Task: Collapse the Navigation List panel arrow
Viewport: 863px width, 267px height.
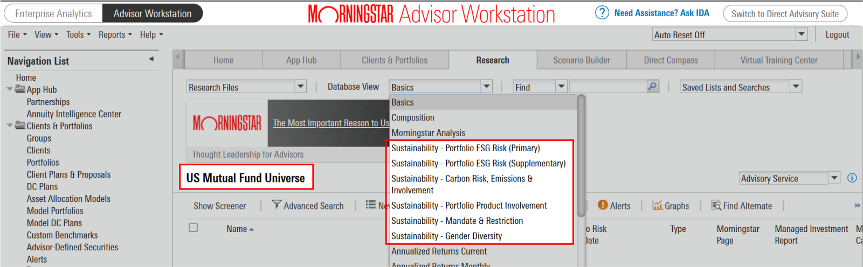Action: point(151,59)
